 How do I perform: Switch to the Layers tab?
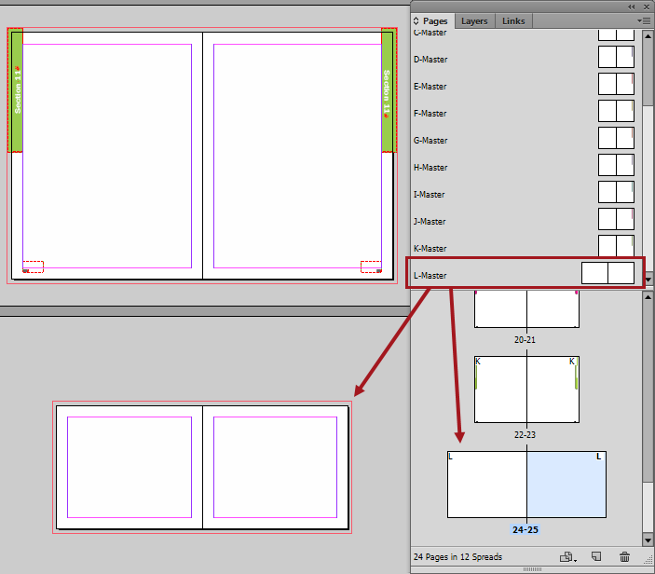tap(474, 20)
